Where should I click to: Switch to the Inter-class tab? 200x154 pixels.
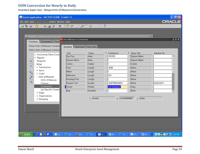[92, 47]
